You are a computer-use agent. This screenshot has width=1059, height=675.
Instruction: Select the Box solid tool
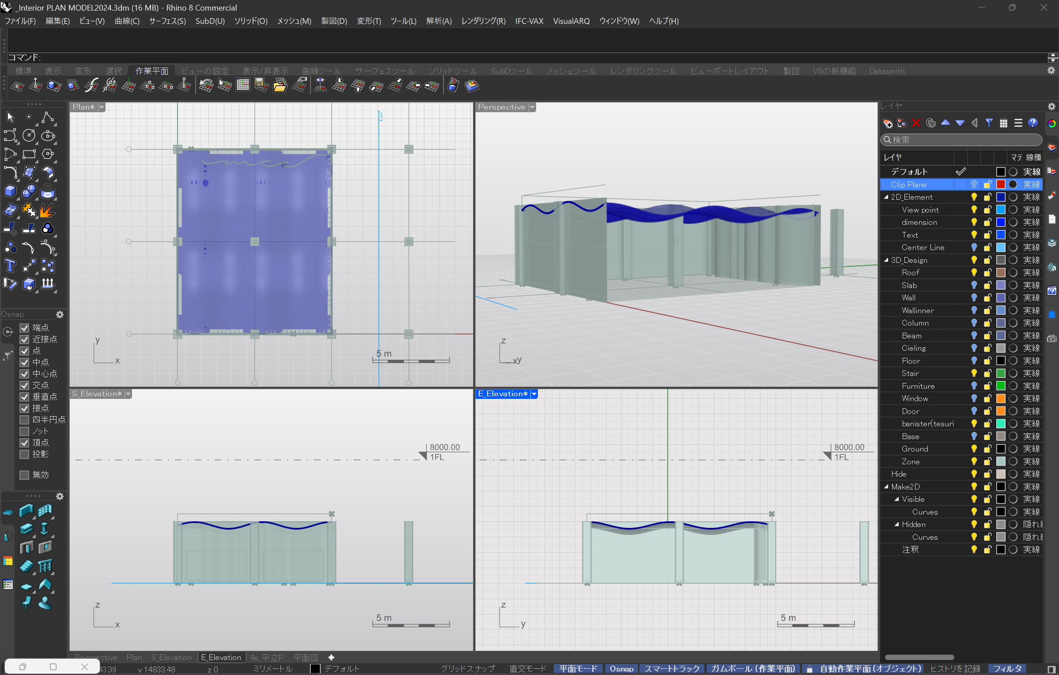coord(10,191)
